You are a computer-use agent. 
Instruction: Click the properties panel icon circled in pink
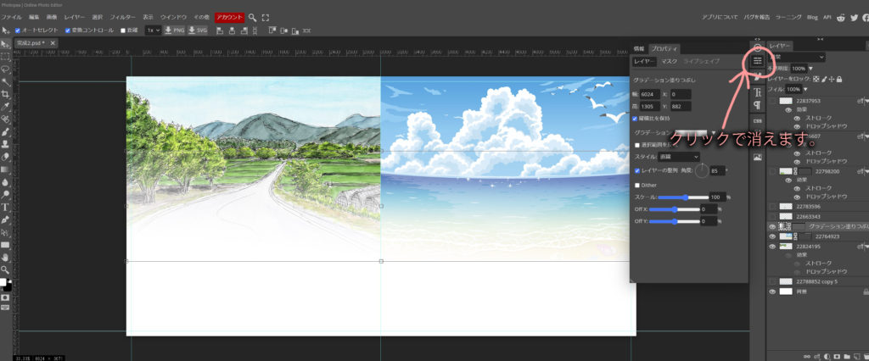coord(758,61)
